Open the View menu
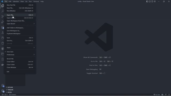The image size is (171, 96). point(22,1)
